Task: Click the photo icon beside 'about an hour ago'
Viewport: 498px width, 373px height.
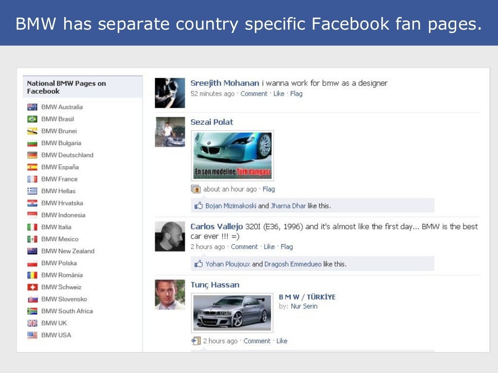Action: (x=196, y=189)
